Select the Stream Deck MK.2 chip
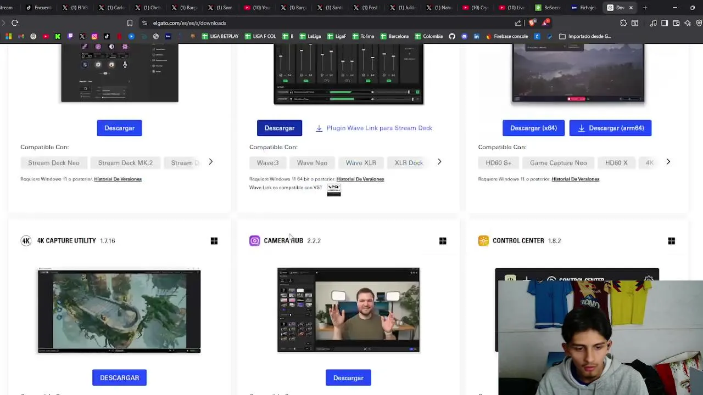 (x=125, y=162)
